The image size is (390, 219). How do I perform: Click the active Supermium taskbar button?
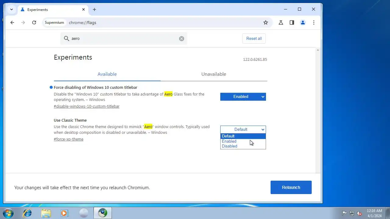pyautogui.click(x=103, y=213)
